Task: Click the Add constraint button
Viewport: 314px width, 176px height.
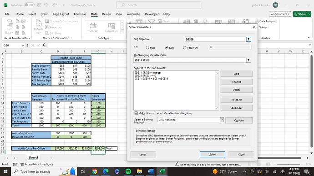Action: 237,74
